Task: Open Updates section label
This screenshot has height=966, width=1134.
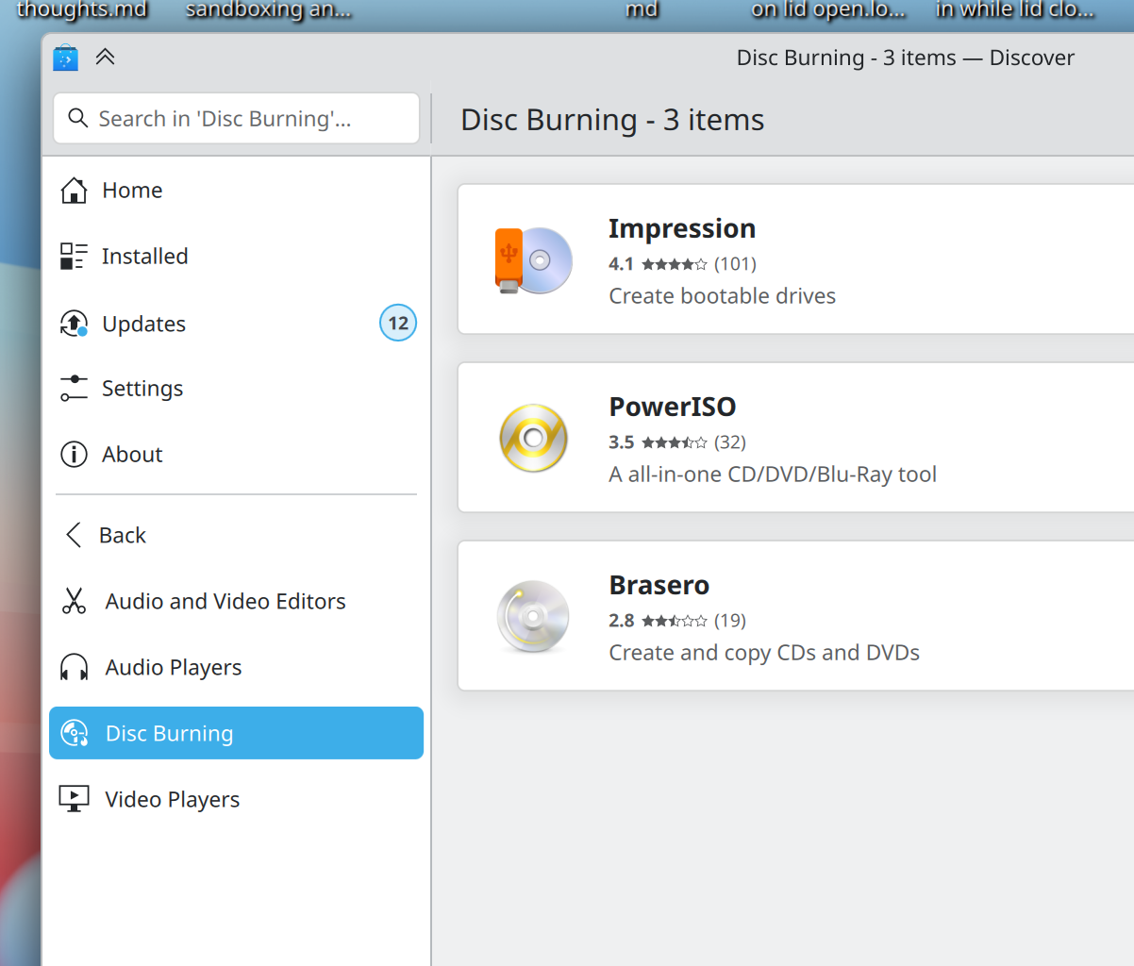Action: coord(143,324)
